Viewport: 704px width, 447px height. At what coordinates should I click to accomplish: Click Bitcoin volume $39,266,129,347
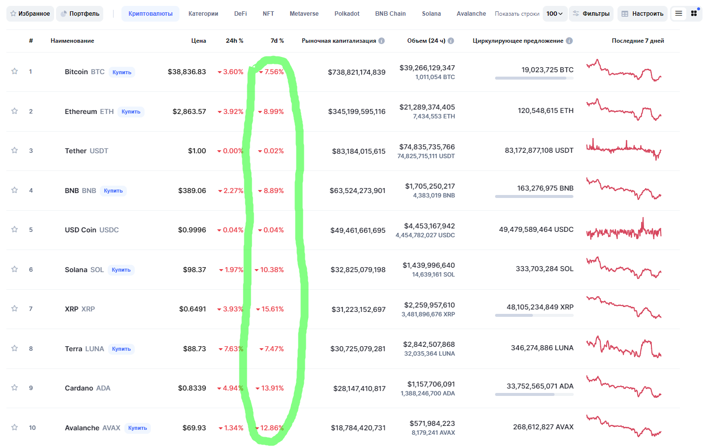coord(427,68)
